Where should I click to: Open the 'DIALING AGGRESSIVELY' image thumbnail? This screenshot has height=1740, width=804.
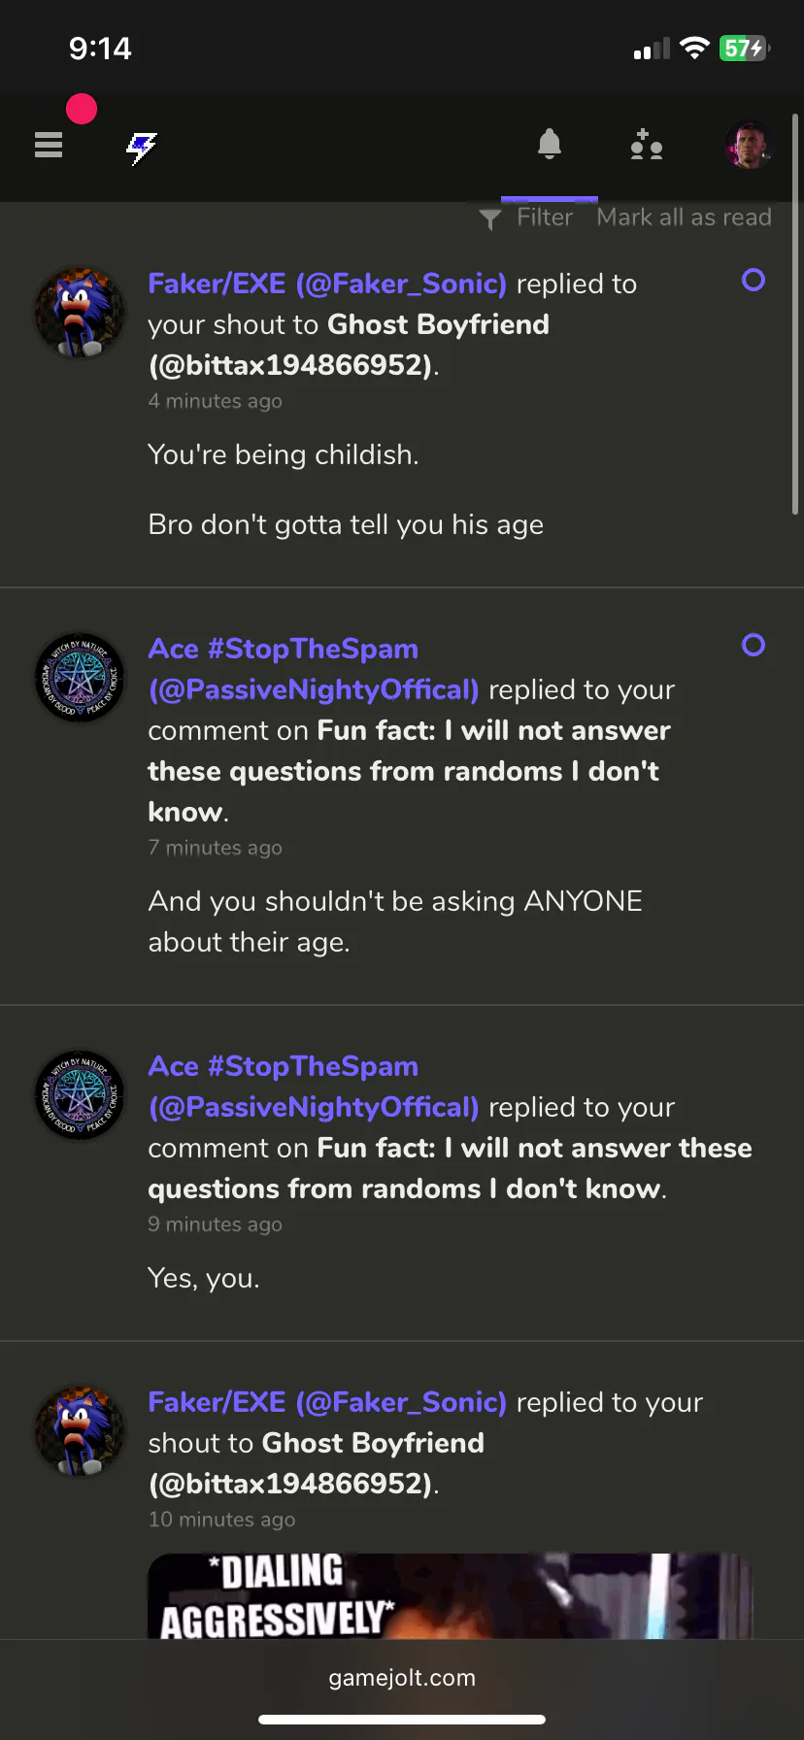[x=451, y=1596]
